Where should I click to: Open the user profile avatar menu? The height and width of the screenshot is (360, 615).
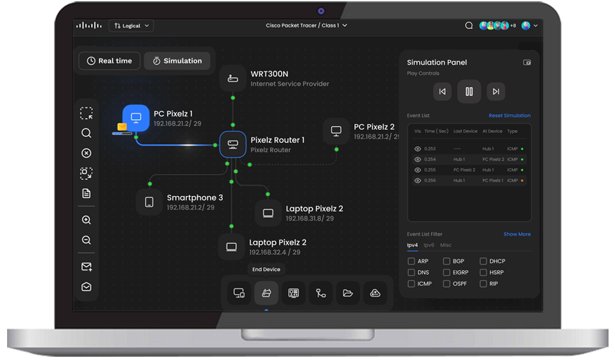(529, 26)
